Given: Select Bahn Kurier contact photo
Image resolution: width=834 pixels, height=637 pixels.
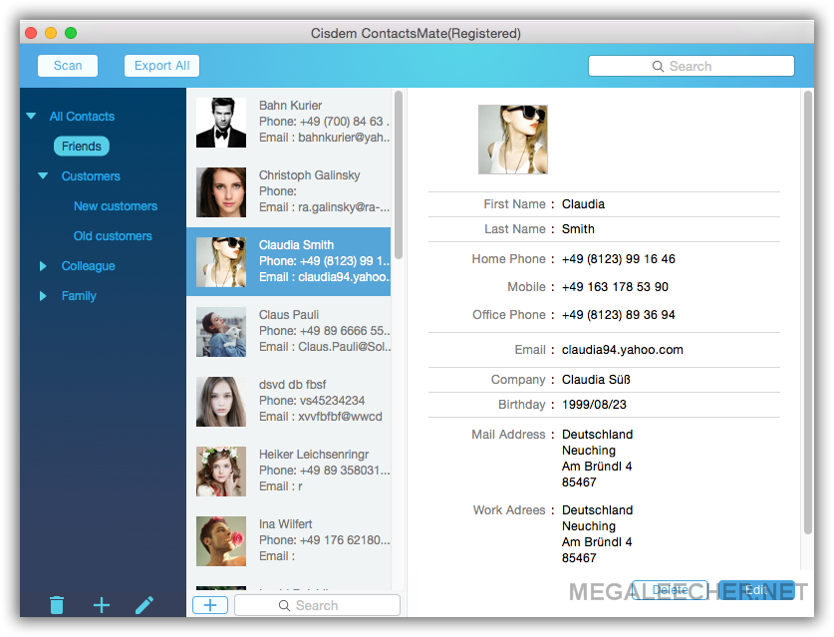Looking at the screenshot, I should [x=221, y=123].
